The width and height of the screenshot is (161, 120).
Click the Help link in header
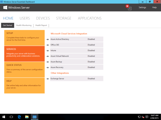coord(154,7)
